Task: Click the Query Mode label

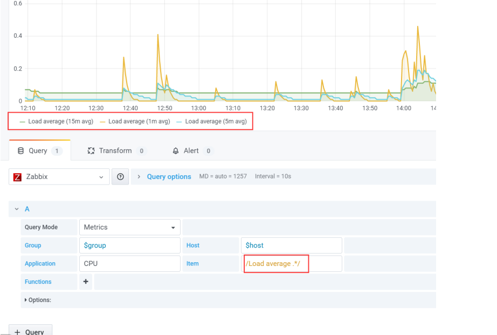Action: point(41,227)
